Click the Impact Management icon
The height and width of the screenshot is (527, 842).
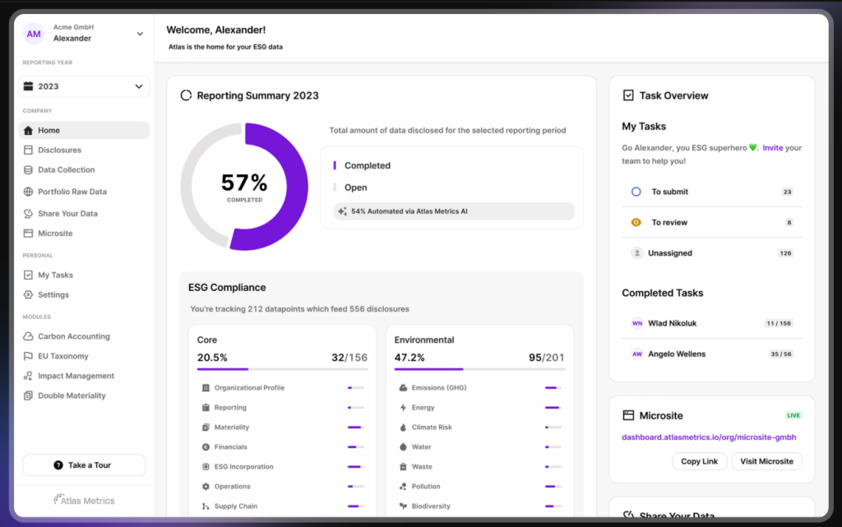[29, 377]
